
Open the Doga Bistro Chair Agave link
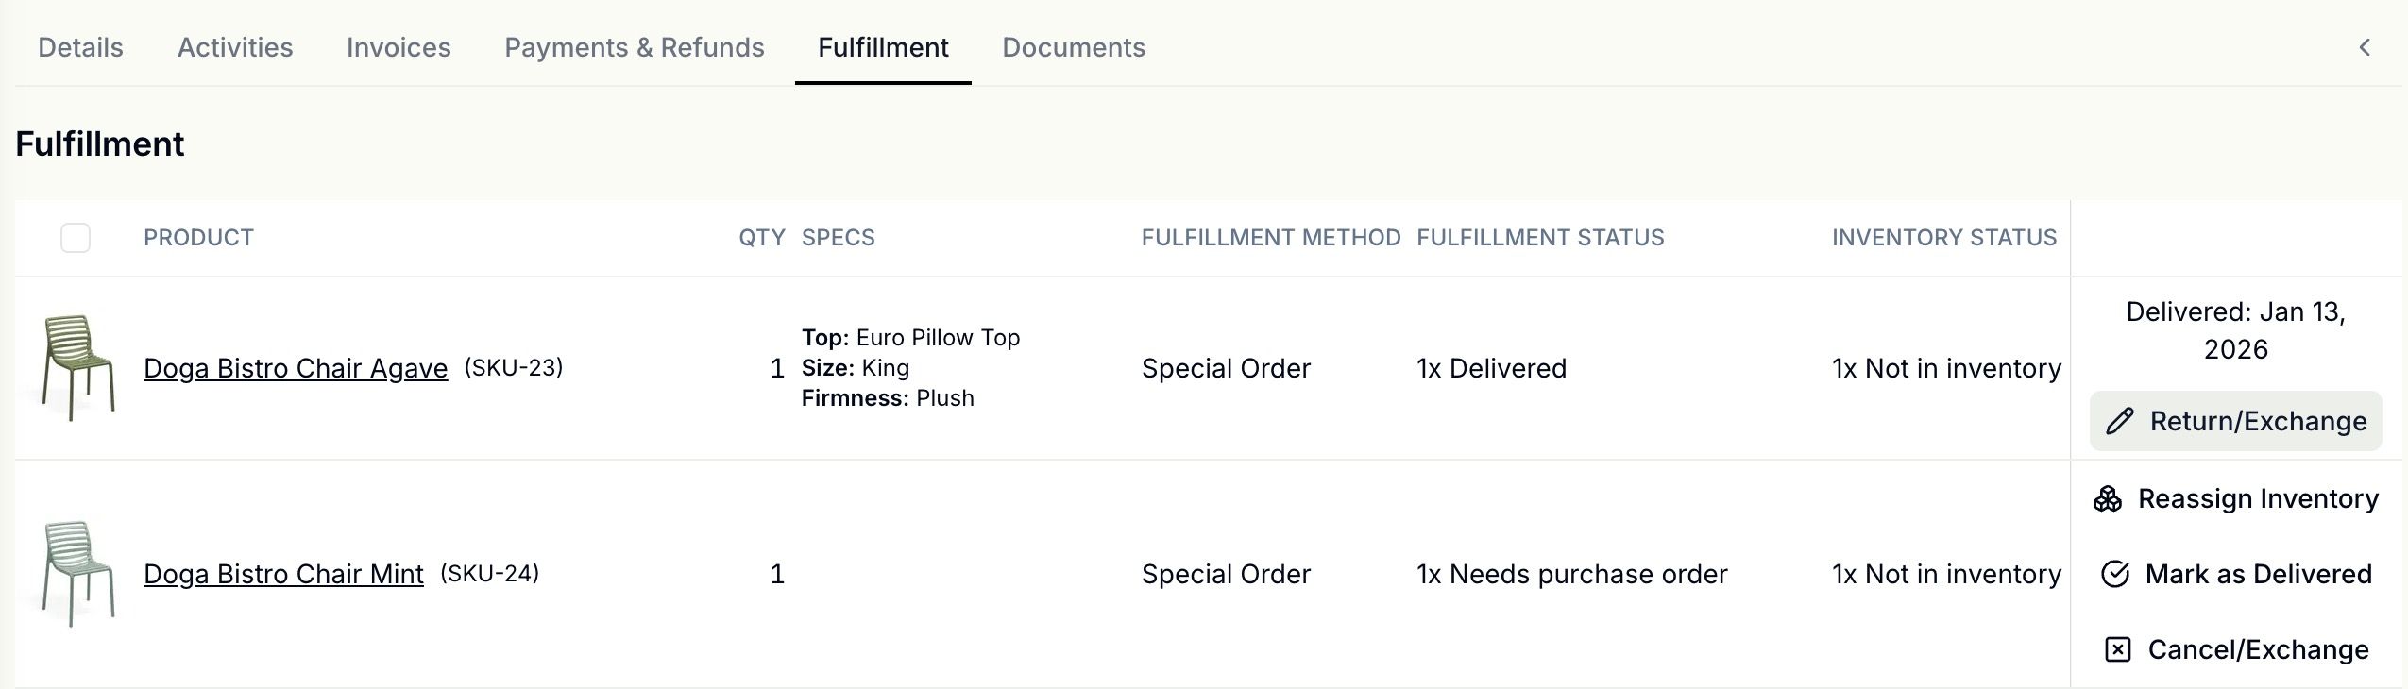click(x=296, y=368)
